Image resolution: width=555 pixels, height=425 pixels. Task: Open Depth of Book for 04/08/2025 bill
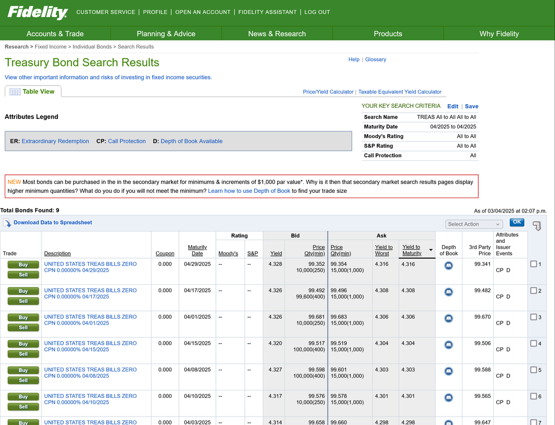[x=449, y=371]
